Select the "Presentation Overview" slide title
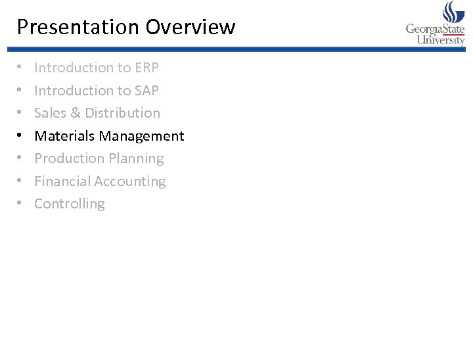 pos(125,27)
